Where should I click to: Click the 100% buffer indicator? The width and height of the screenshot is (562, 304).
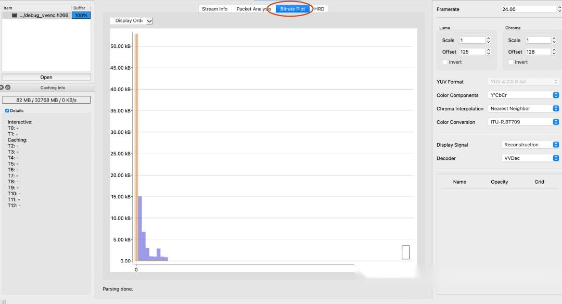coord(81,16)
